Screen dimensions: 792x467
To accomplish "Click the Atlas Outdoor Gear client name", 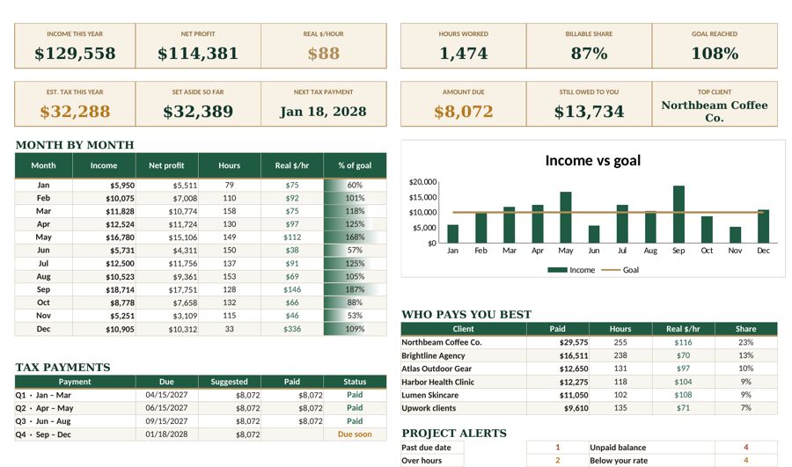I will click(x=436, y=369).
